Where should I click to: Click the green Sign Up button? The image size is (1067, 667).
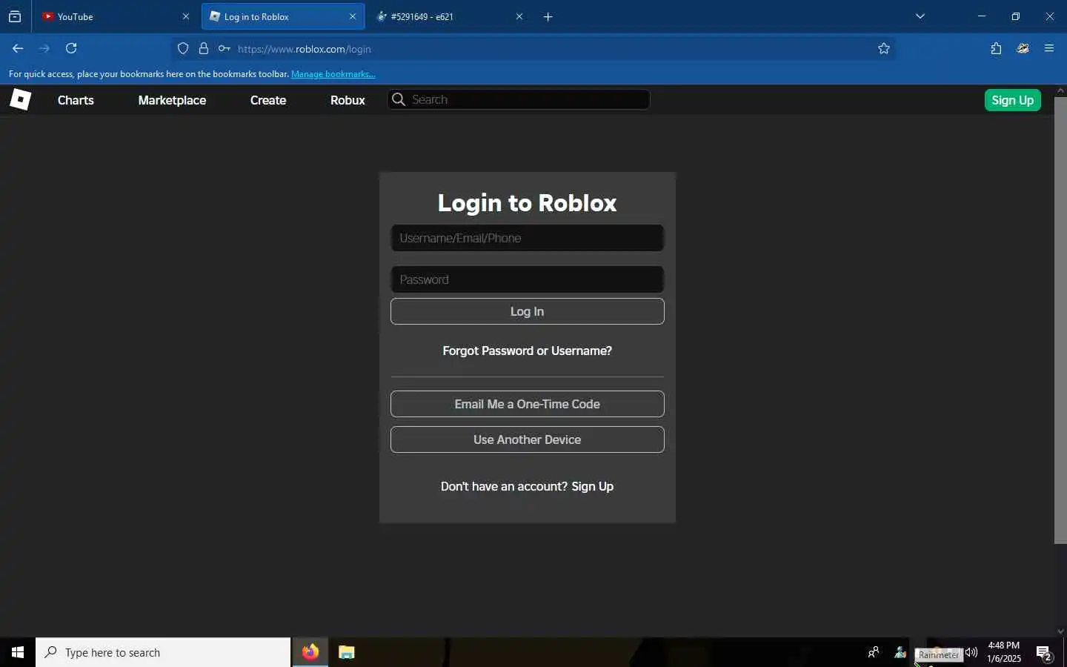point(1012,100)
